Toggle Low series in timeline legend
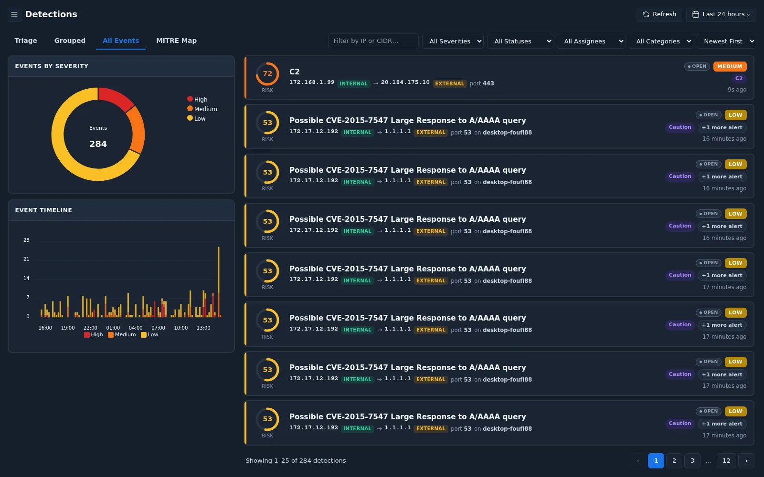Viewport: 764px width, 477px height. [x=149, y=335]
